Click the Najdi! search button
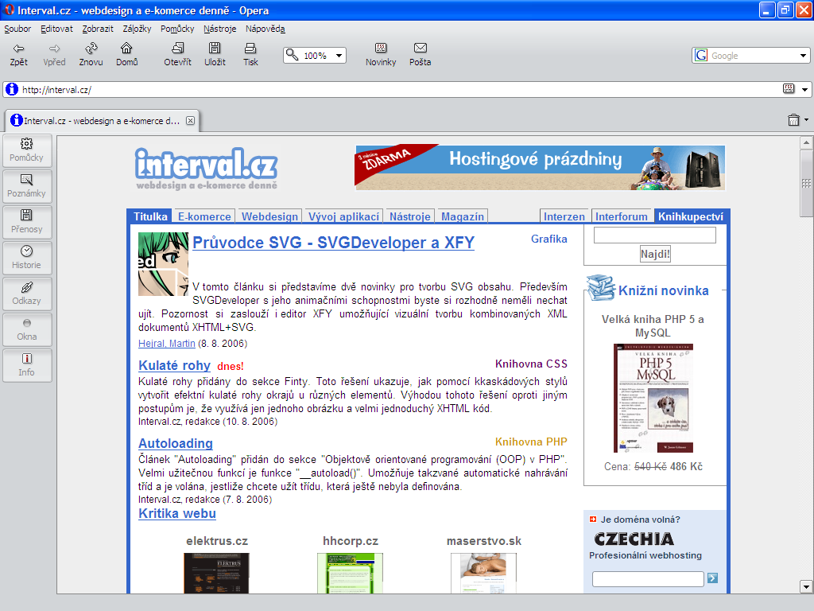The image size is (814, 611). pyautogui.click(x=655, y=254)
